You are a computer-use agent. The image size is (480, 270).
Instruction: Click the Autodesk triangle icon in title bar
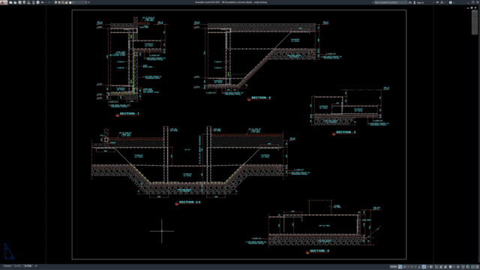[x=442, y=2]
